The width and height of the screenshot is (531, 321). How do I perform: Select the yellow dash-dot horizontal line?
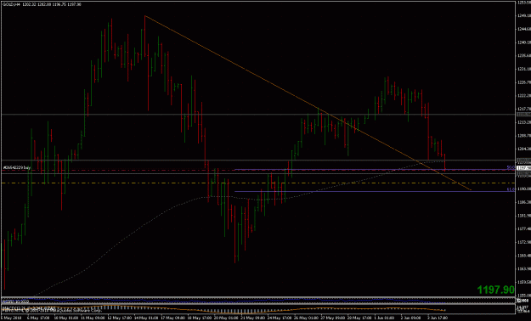tap(257, 183)
